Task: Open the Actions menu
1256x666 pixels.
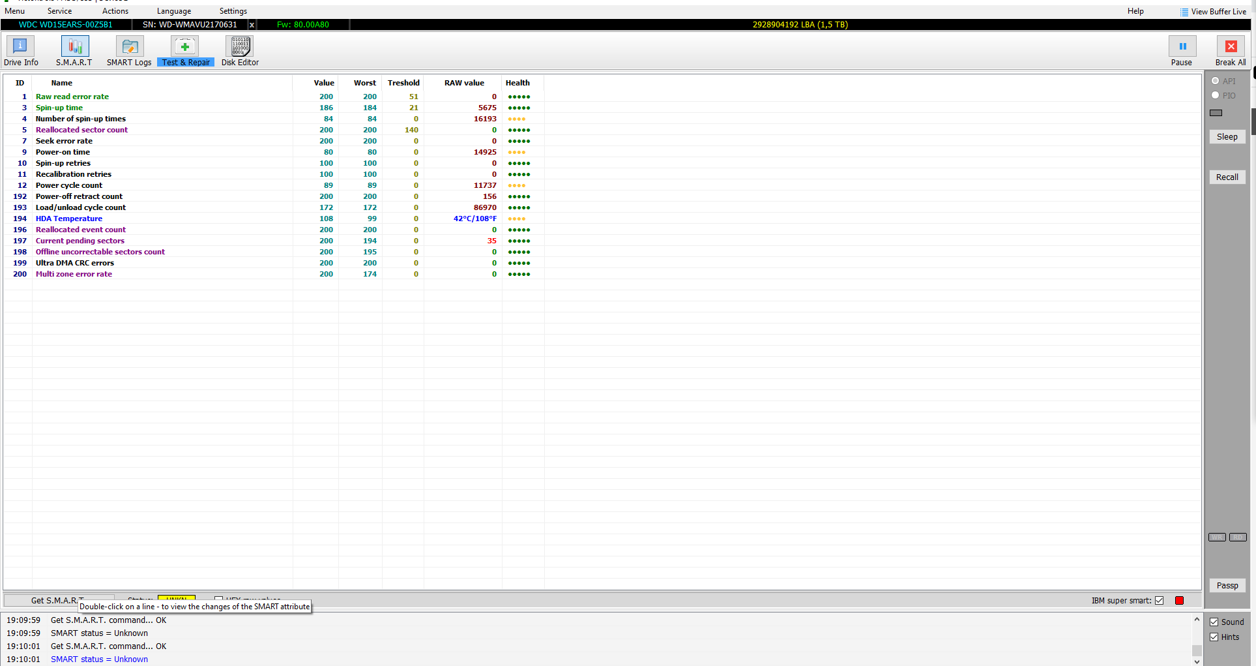Action: 115,11
